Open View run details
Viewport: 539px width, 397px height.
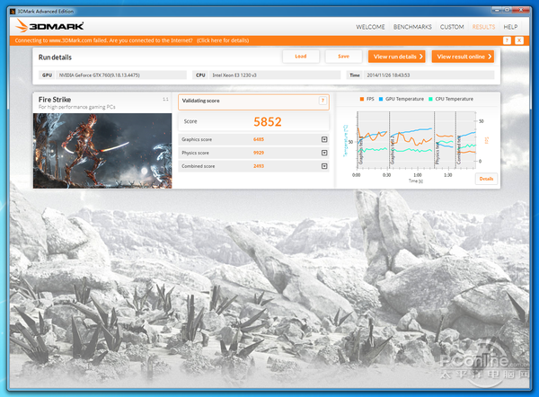point(397,57)
